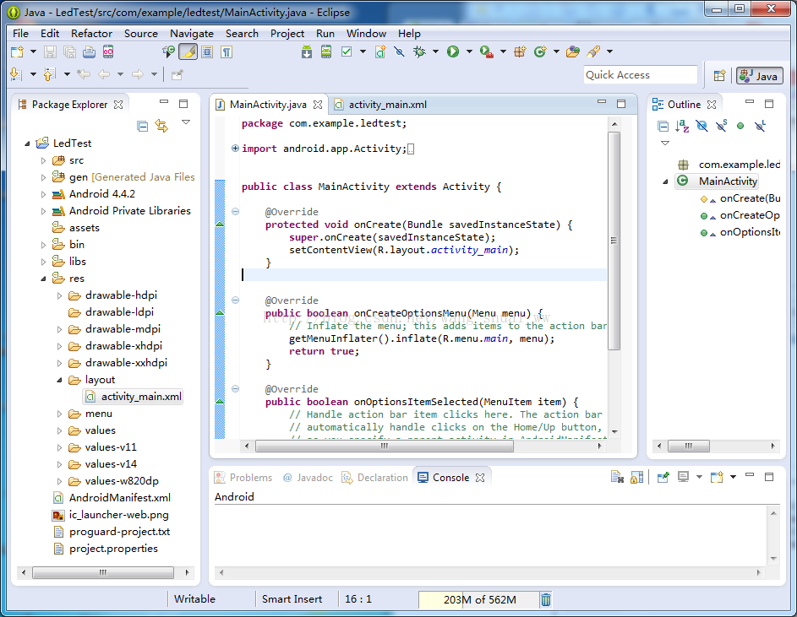Viewport: 797px width, 617px height.
Task: Toggle Hide Fields in Outline
Action: [701, 126]
